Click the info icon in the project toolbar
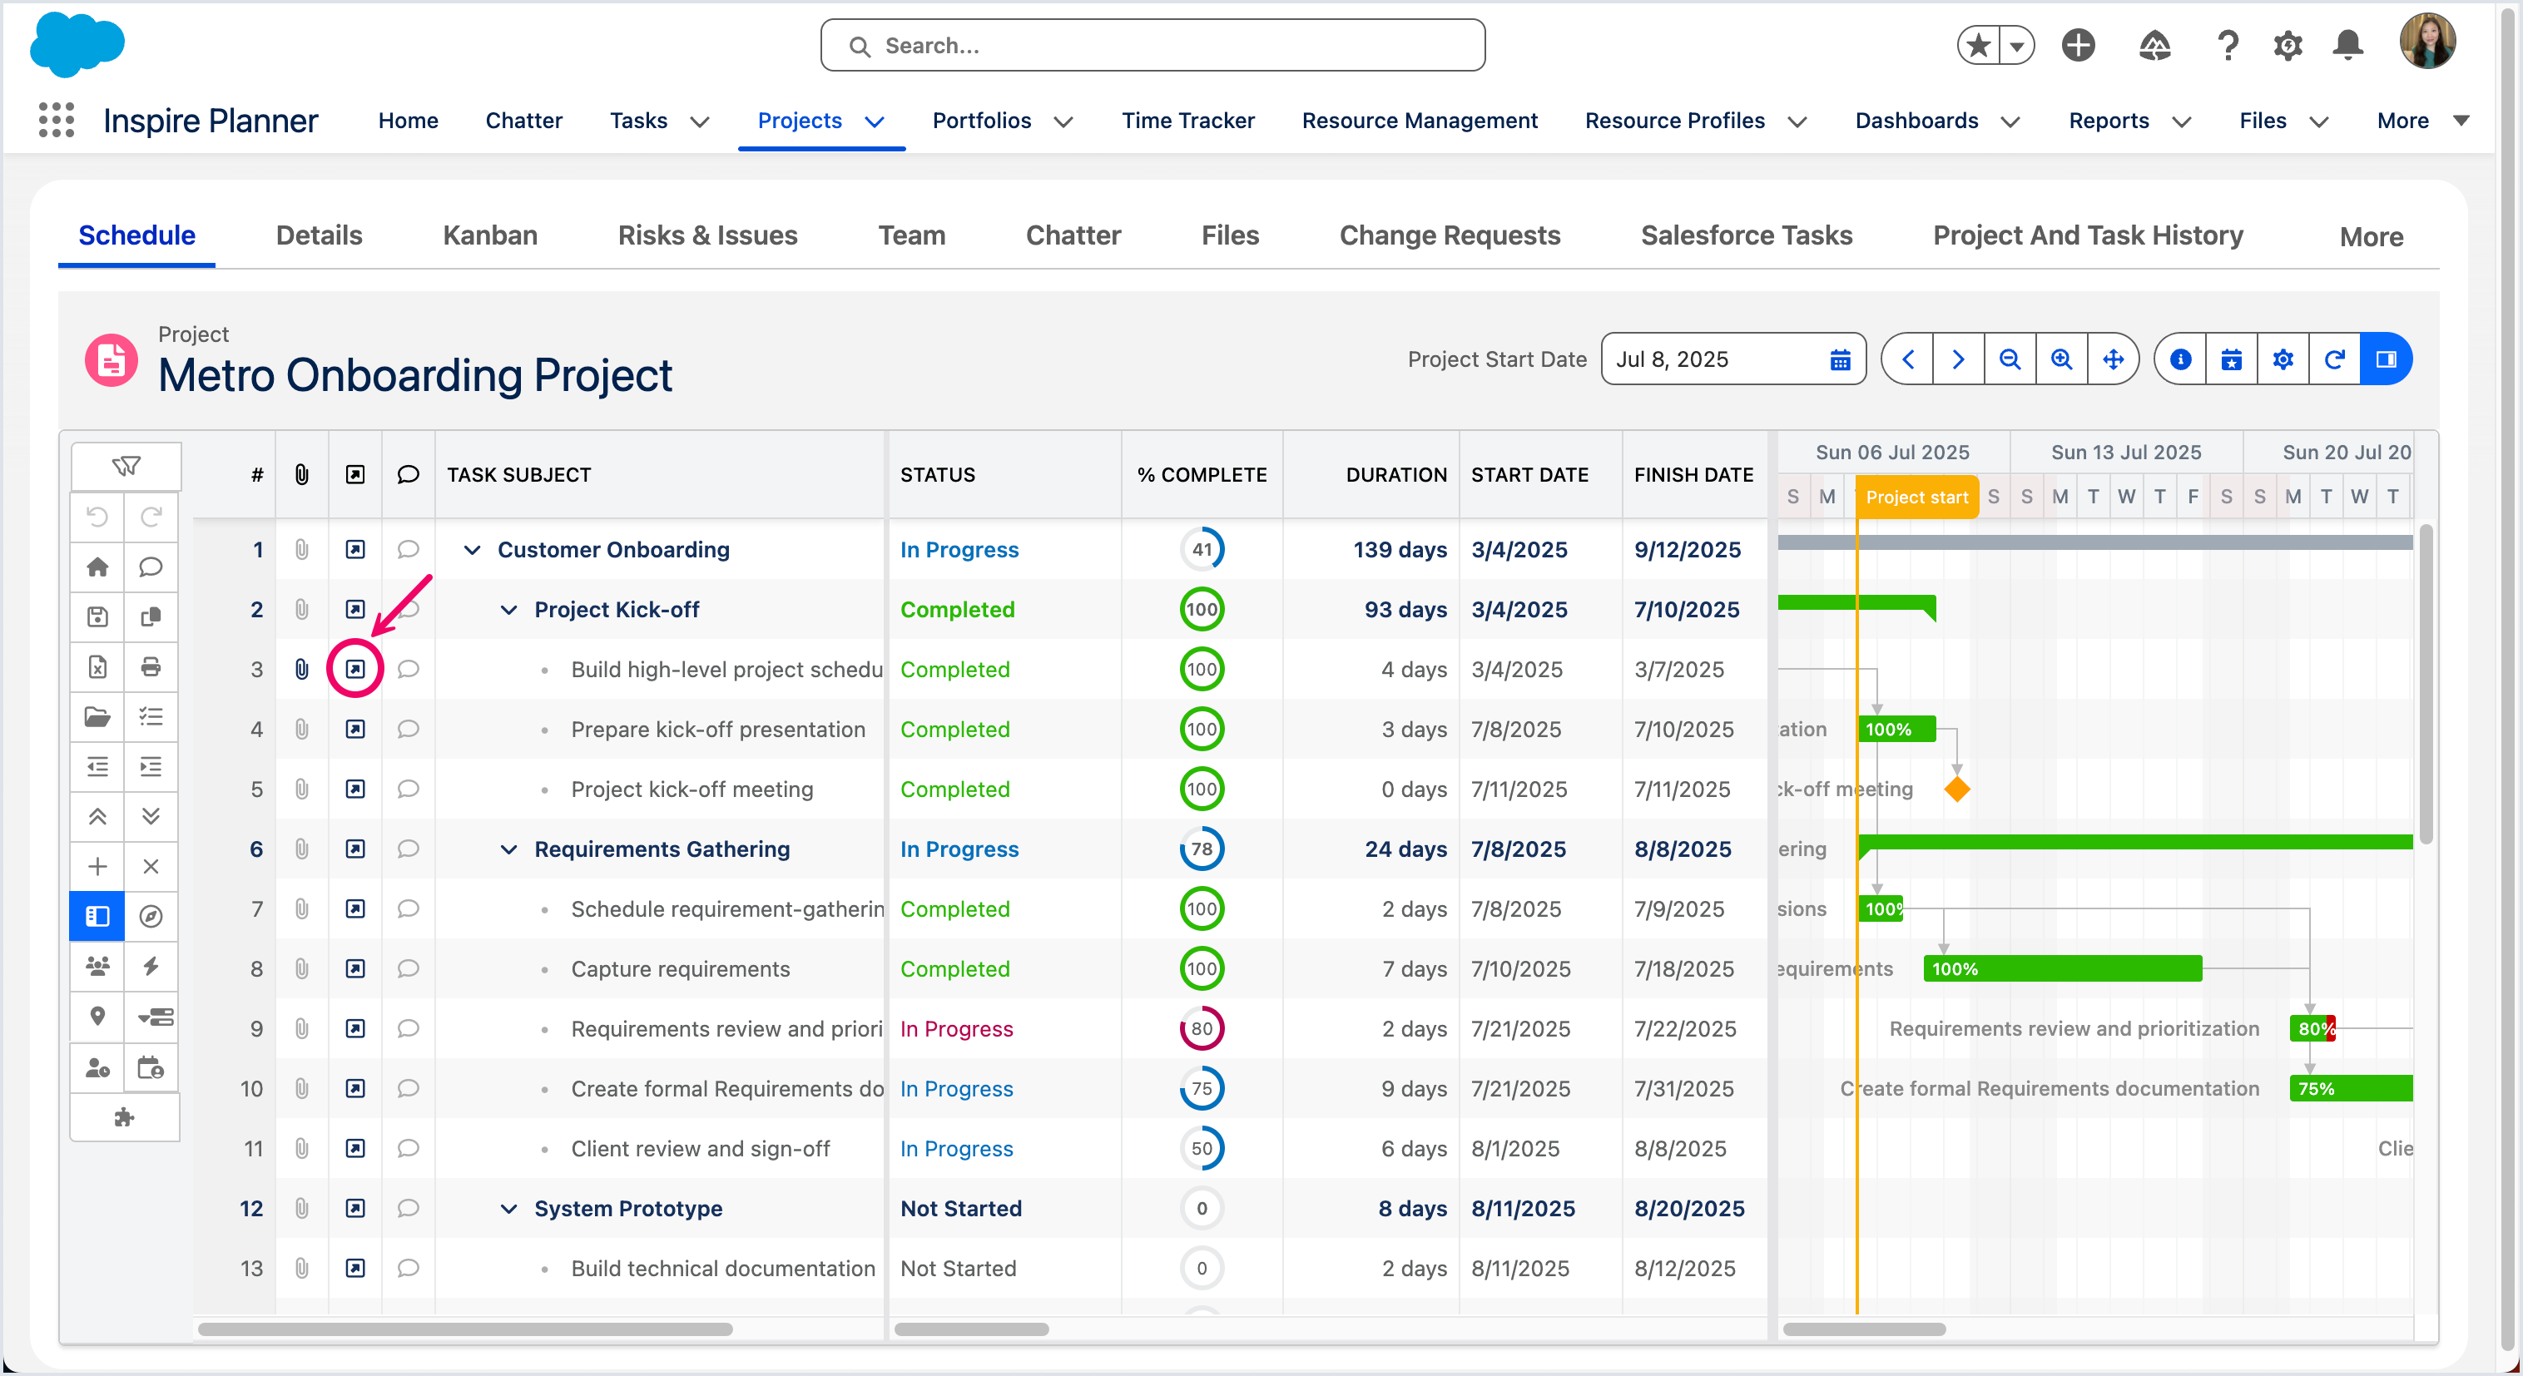Screen dimensions: 2523x1376 pos(2181,359)
